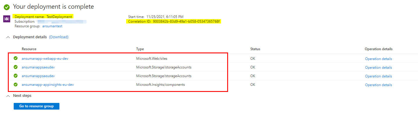Viewport: 418px width, 118px height.
Task: Click the Subscription label
Action: 25,21
